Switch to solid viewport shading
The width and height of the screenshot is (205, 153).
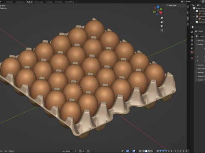tap(146, 151)
